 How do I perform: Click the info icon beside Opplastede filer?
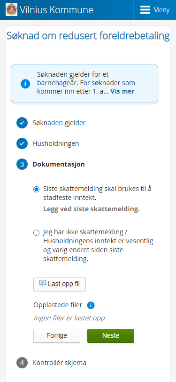pos(91,305)
